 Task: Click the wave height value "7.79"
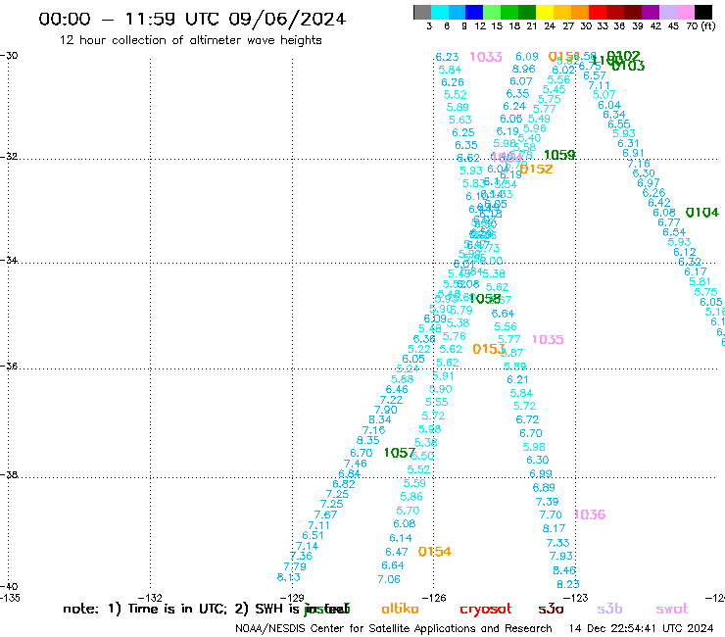(295, 566)
